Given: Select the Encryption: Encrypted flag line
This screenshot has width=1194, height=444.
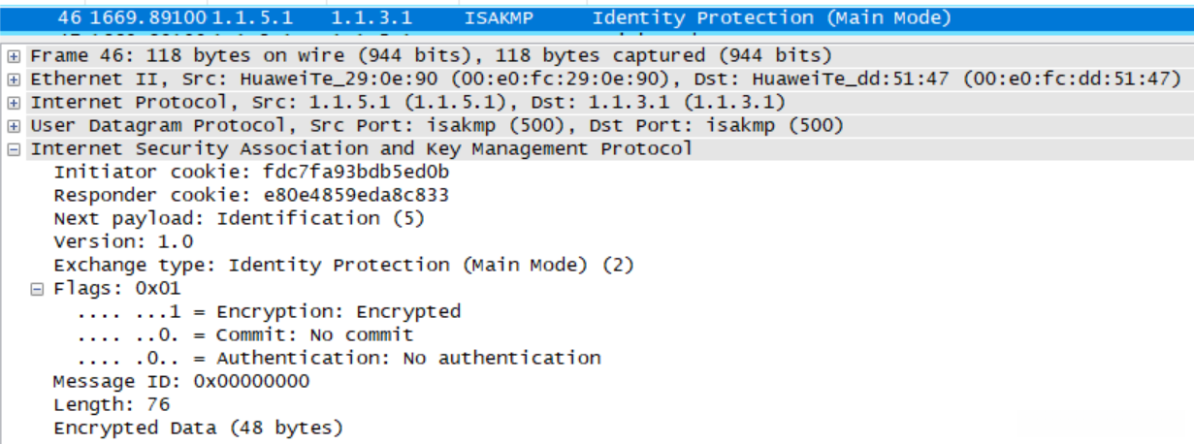Looking at the screenshot, I should 269,311.
